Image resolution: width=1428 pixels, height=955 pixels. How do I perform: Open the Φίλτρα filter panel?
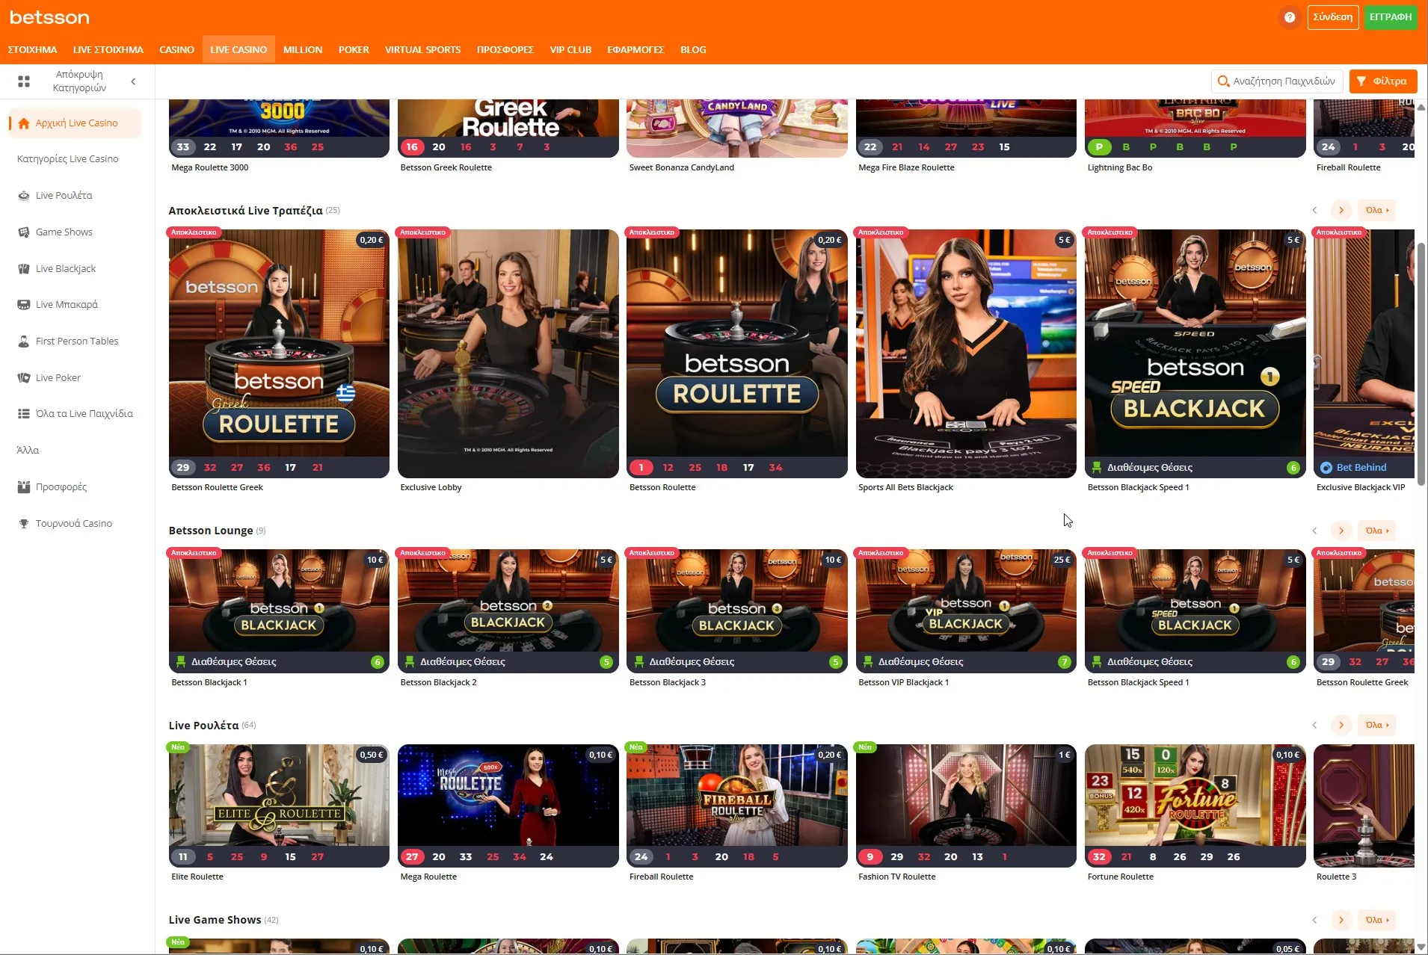(1382, 81)
